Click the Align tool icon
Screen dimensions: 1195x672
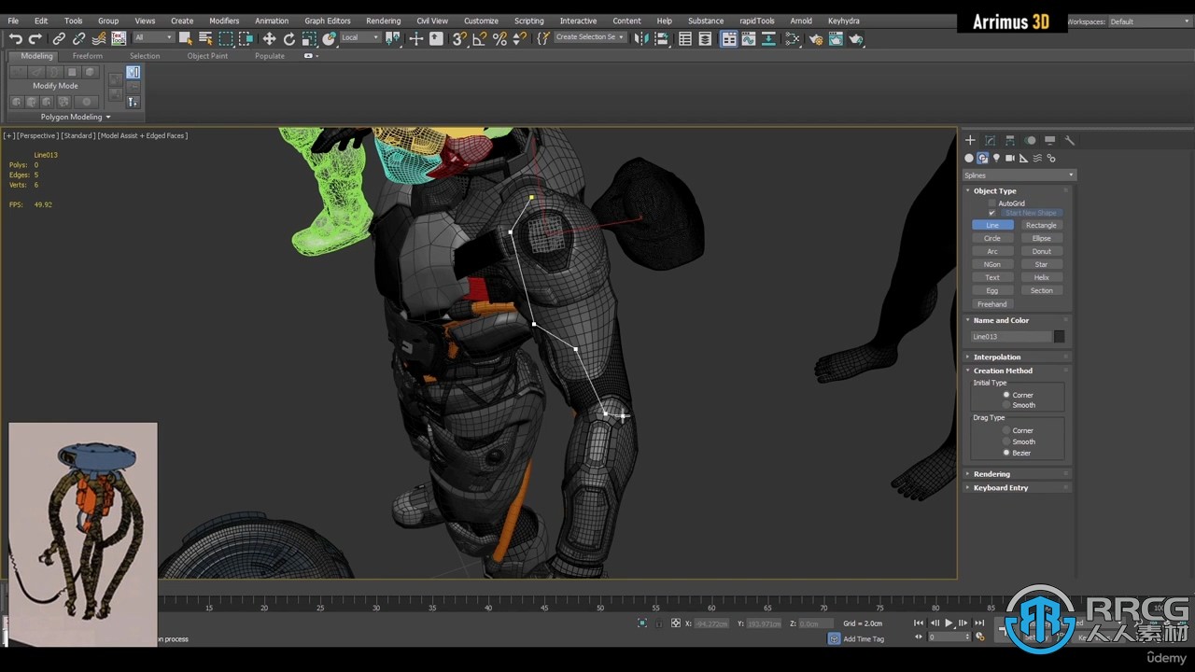click(x=661, y=38)
